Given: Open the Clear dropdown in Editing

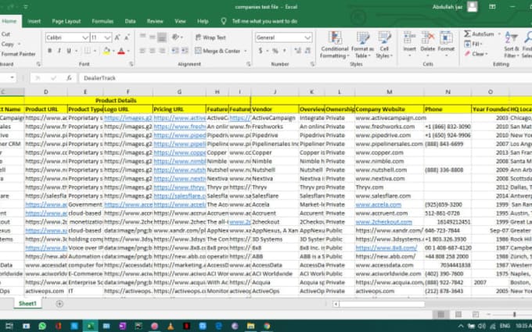Looking at the screenshot, I should click(476, 54).
